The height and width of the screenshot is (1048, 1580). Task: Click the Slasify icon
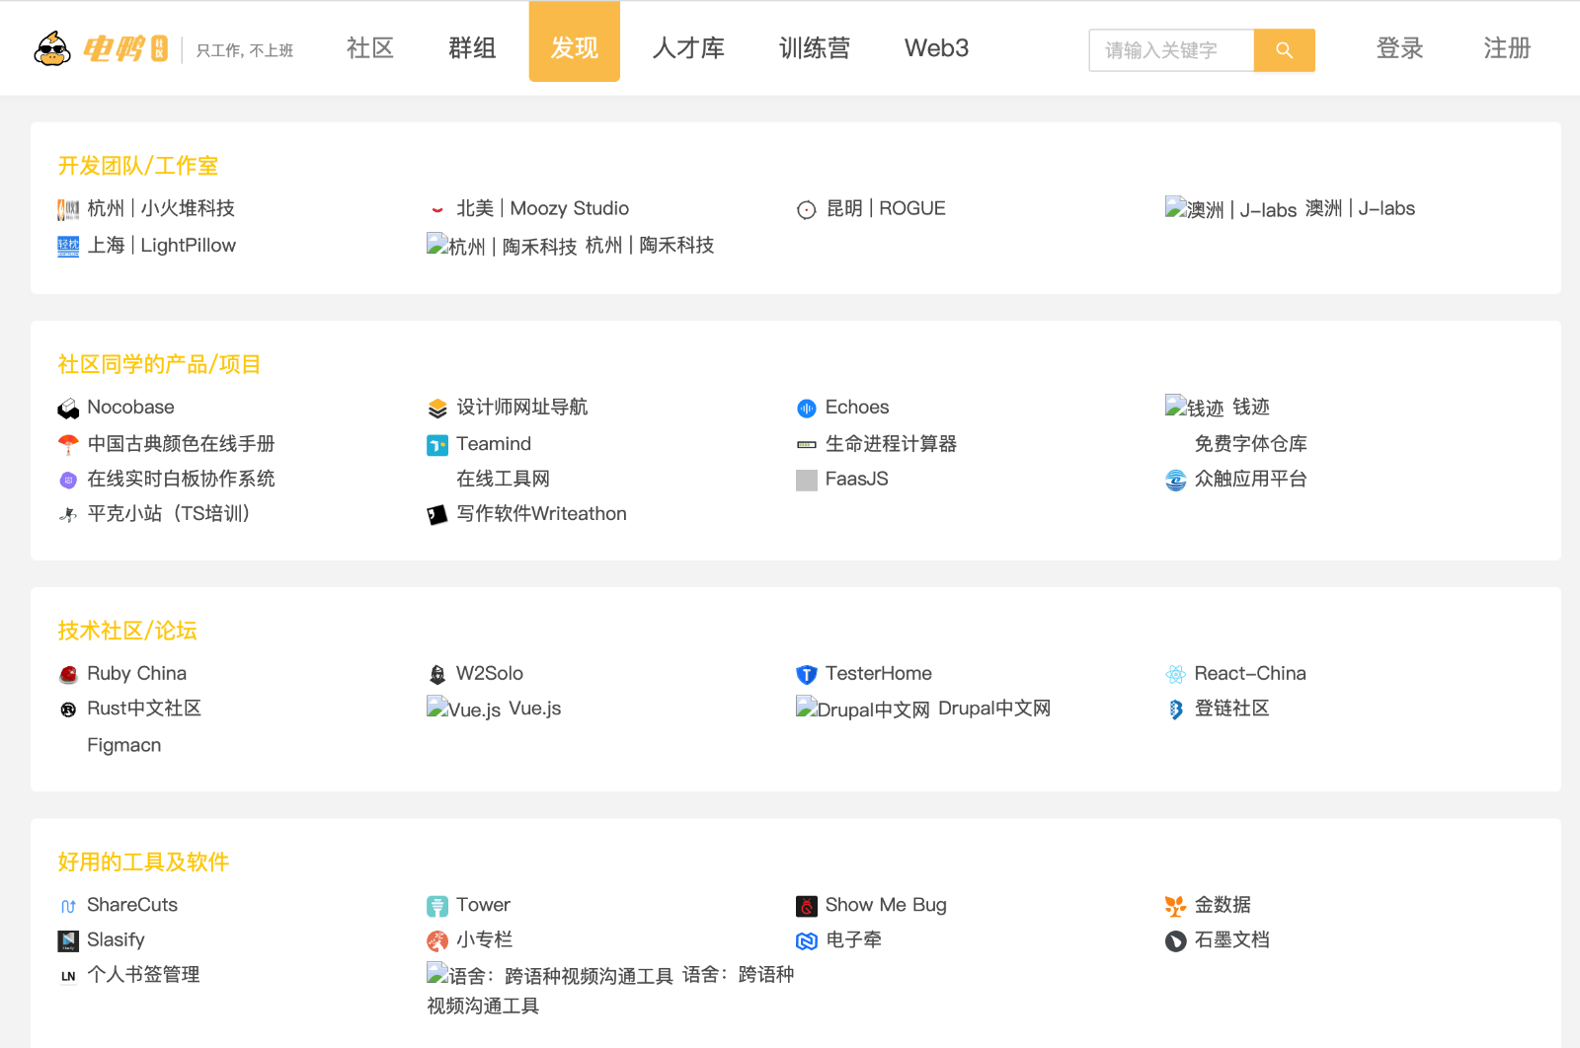68,941
